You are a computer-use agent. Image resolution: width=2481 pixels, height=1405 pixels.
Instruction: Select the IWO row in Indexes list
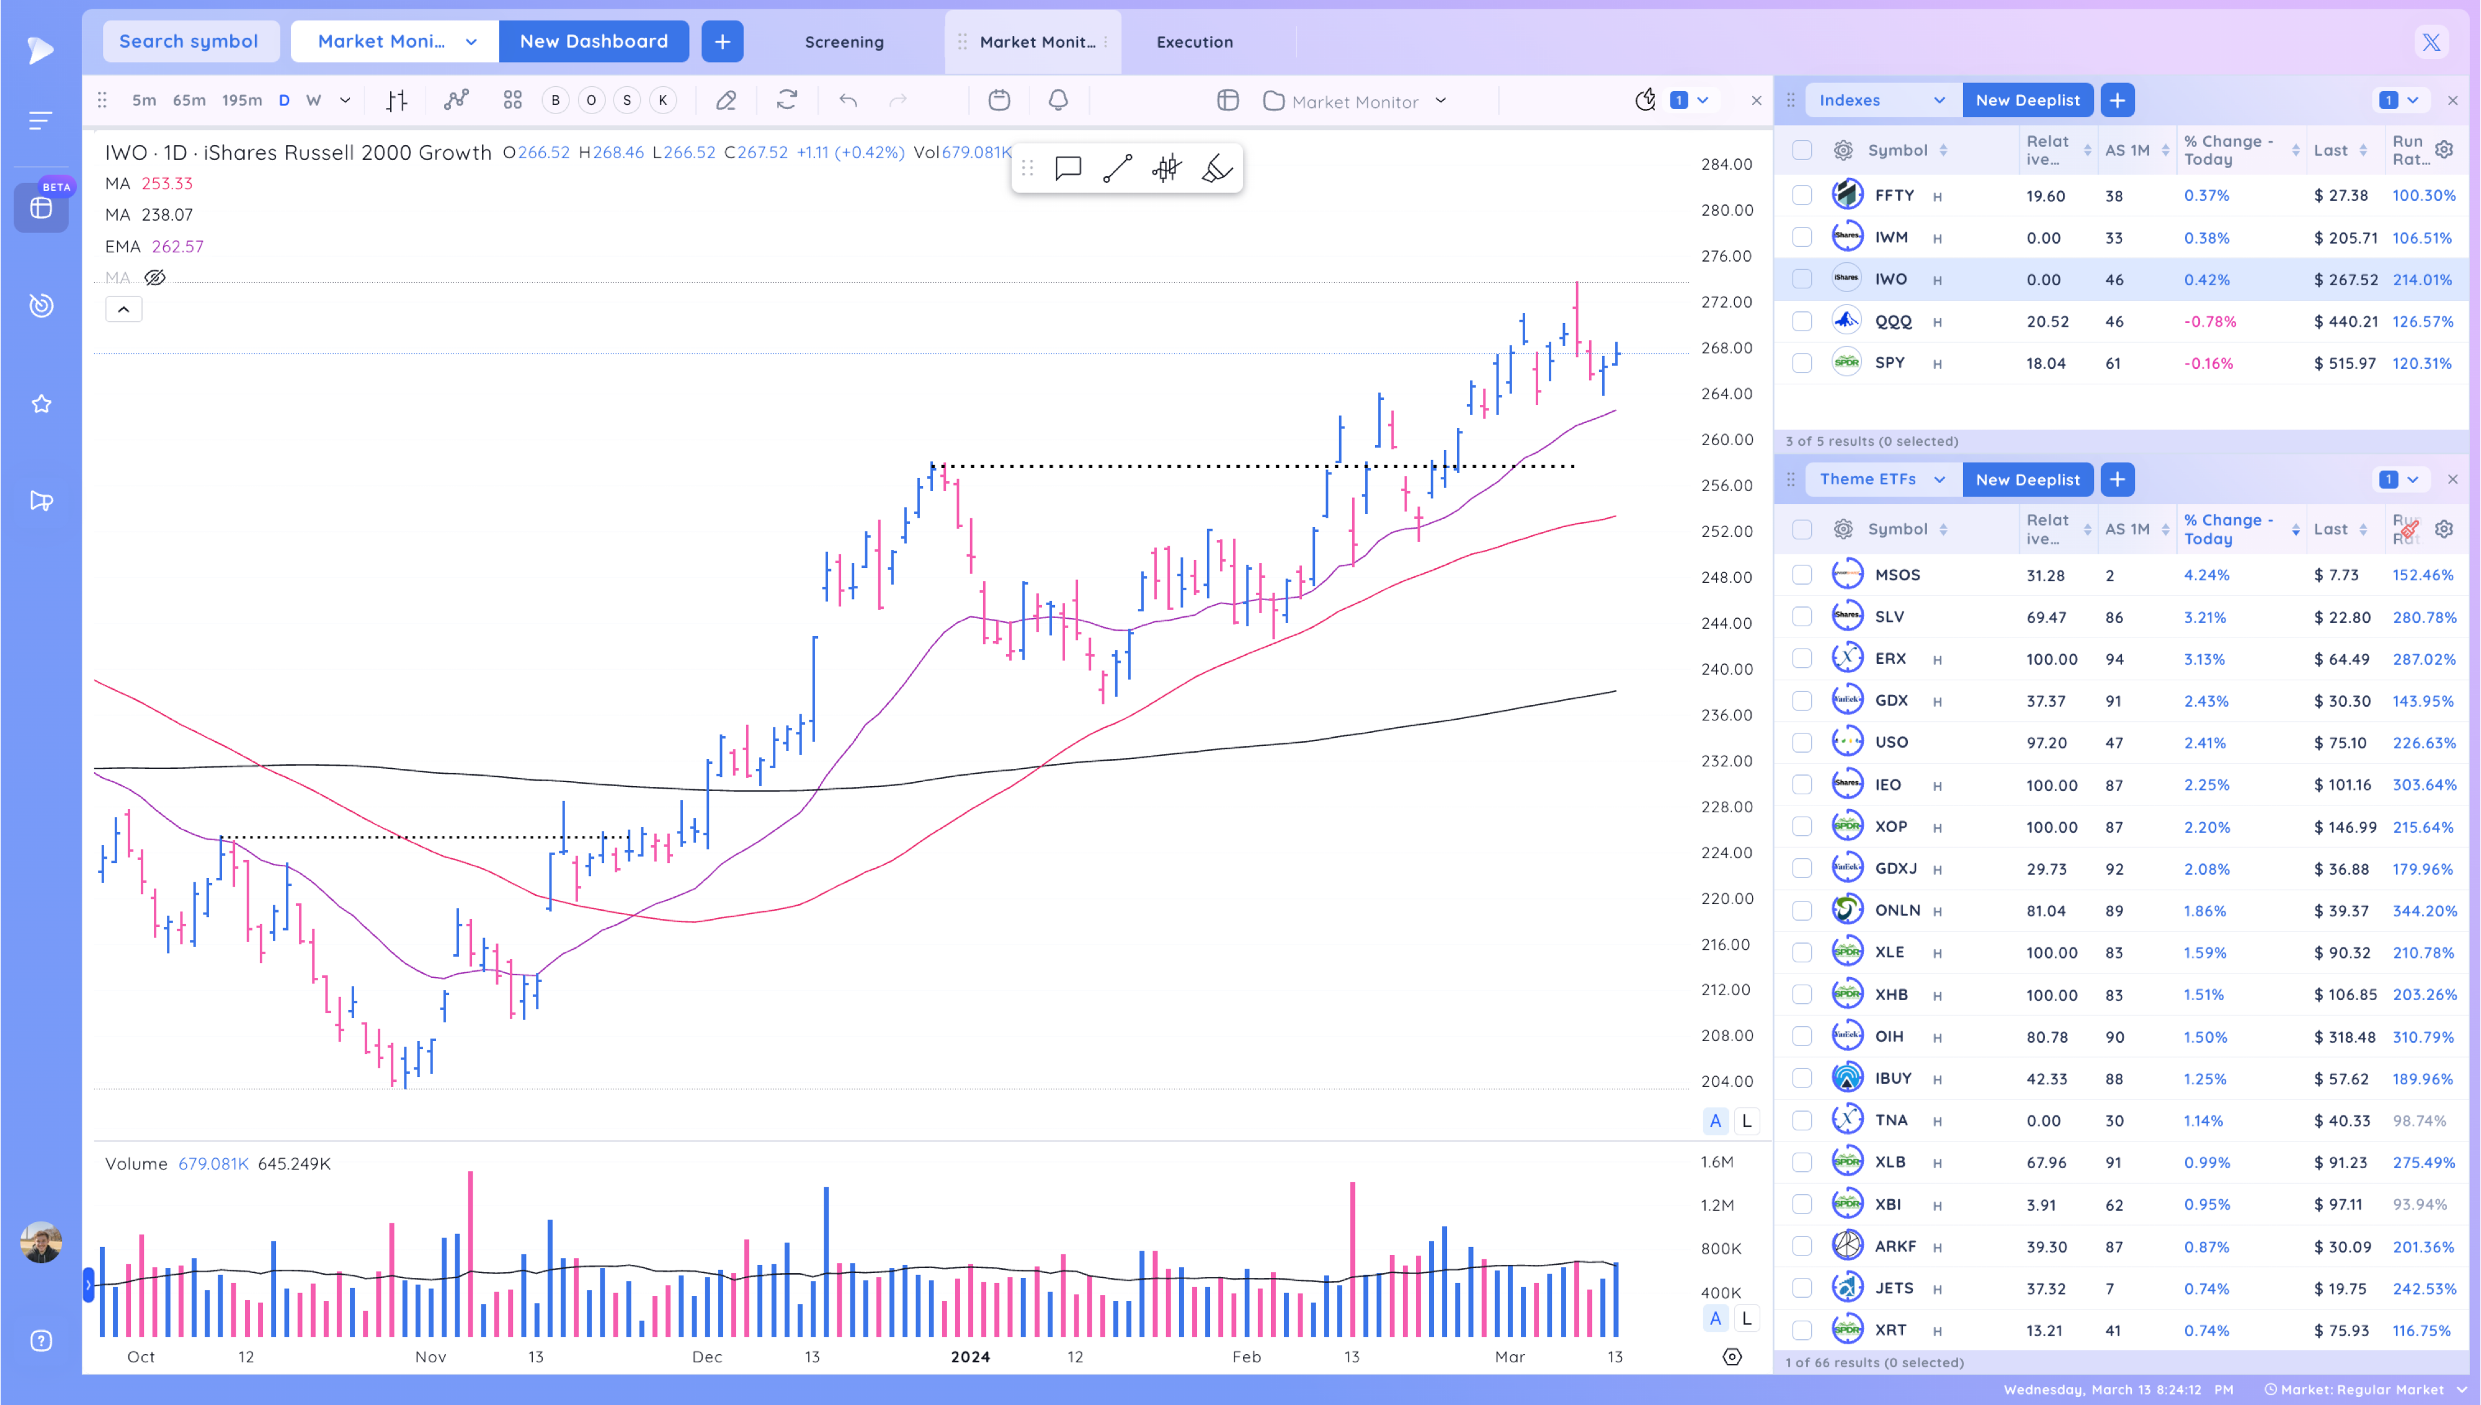2121,280
